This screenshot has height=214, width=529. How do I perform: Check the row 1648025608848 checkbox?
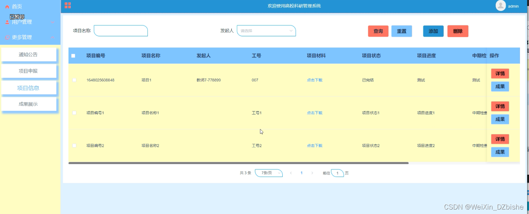click(x=74, y=80)
